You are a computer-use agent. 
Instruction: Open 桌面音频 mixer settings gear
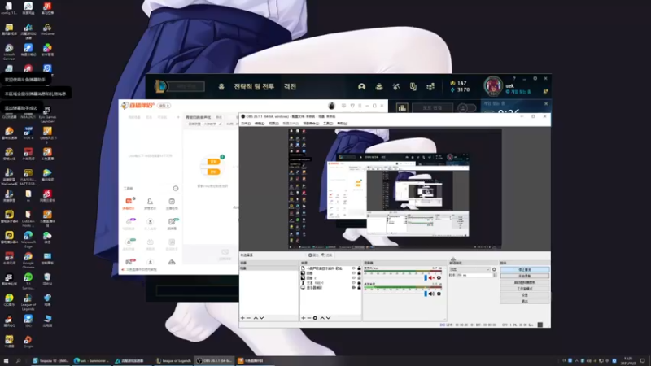point(439,294)
